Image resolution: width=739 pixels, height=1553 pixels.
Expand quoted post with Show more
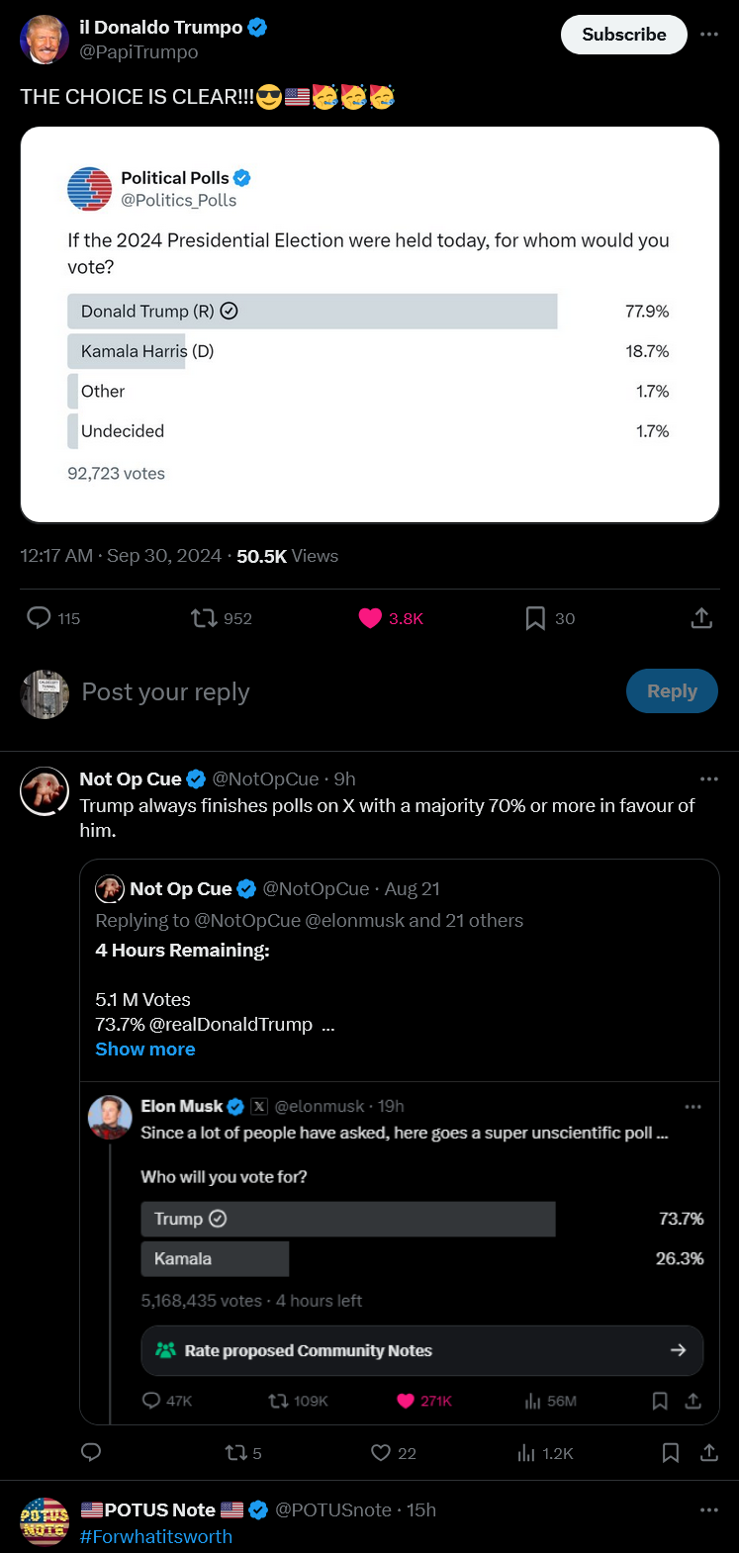tap(145, 1050)
